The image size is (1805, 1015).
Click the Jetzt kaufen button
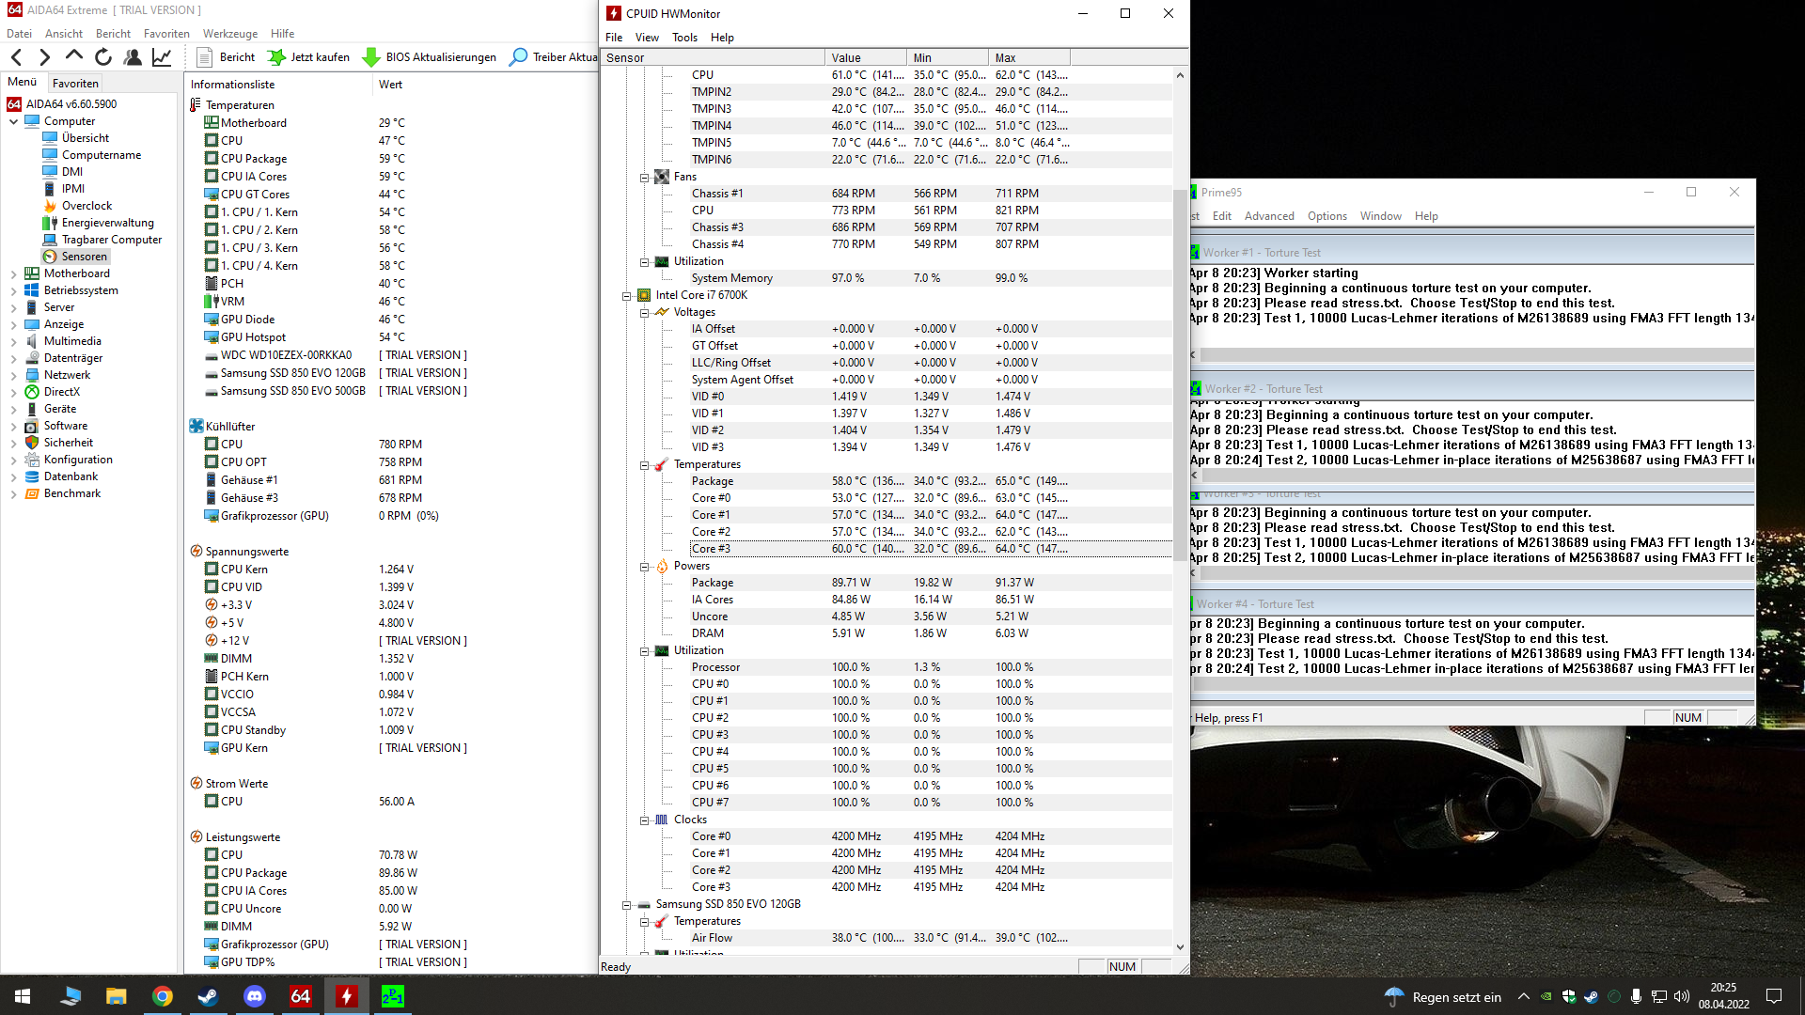click(308, 57)
